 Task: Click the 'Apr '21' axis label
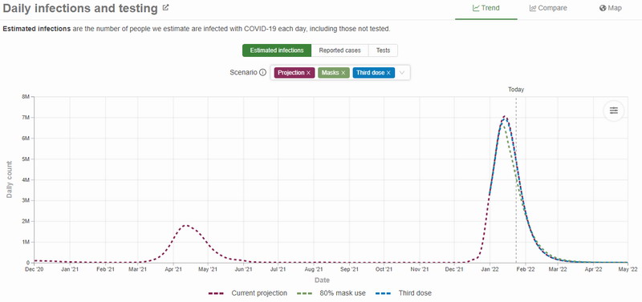(x=173, y=269)
